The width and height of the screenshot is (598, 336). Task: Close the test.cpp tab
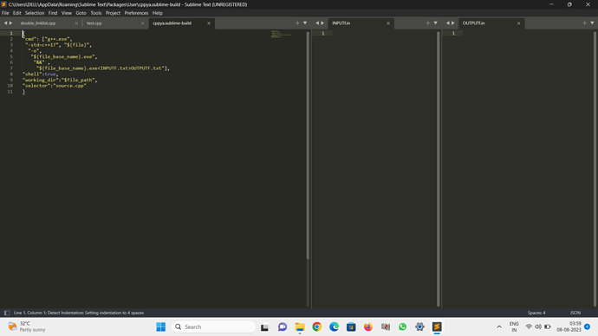(143, 23)
